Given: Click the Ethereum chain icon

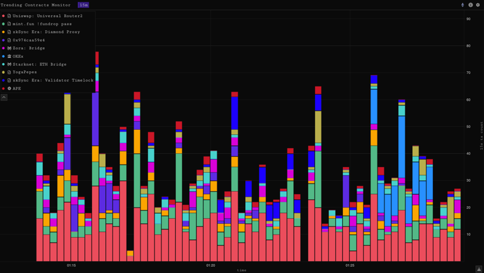Looking at the screenshot, I should tap(463, 5).
